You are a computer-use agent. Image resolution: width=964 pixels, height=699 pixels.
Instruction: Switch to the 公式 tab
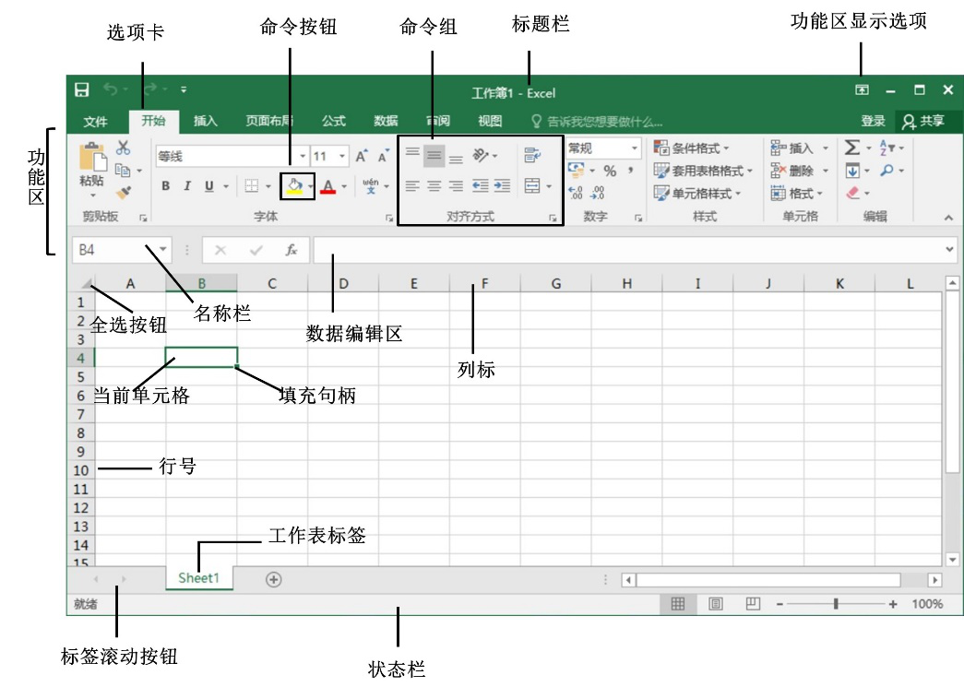(333, 121)
